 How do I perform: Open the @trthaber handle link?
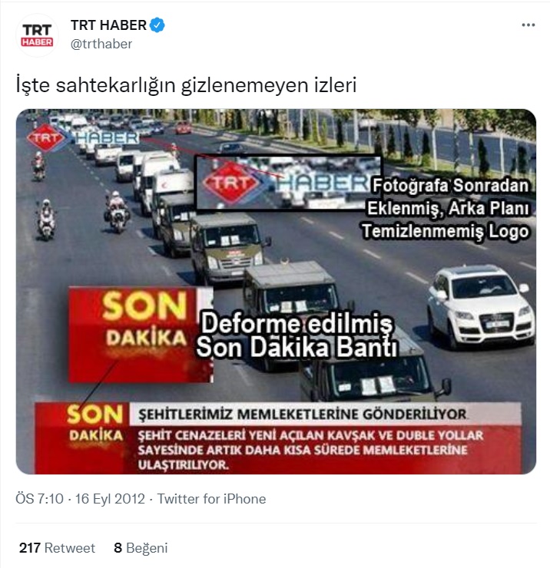[x=101, y=44]
